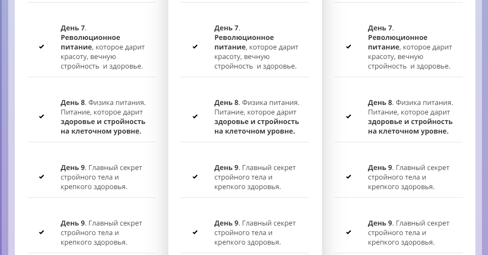Select checkmark next to День 8 in left column
488x255 pixels.
(41, 117)
